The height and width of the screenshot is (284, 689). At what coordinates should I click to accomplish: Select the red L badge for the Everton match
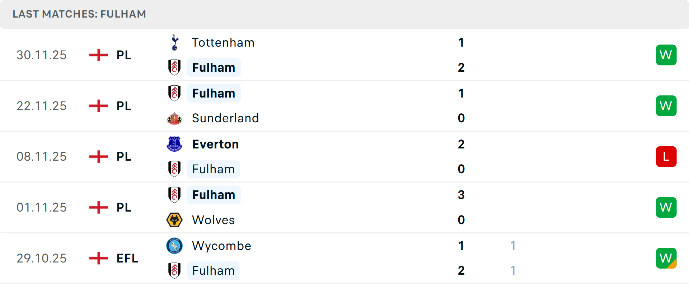666,156
